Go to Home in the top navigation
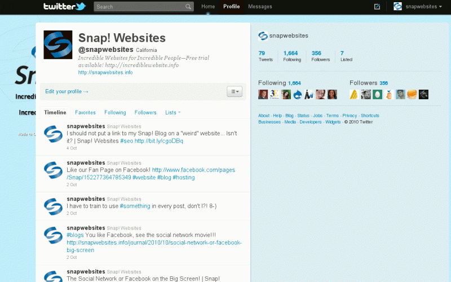 pyautogui.click(x=208, y=7)
